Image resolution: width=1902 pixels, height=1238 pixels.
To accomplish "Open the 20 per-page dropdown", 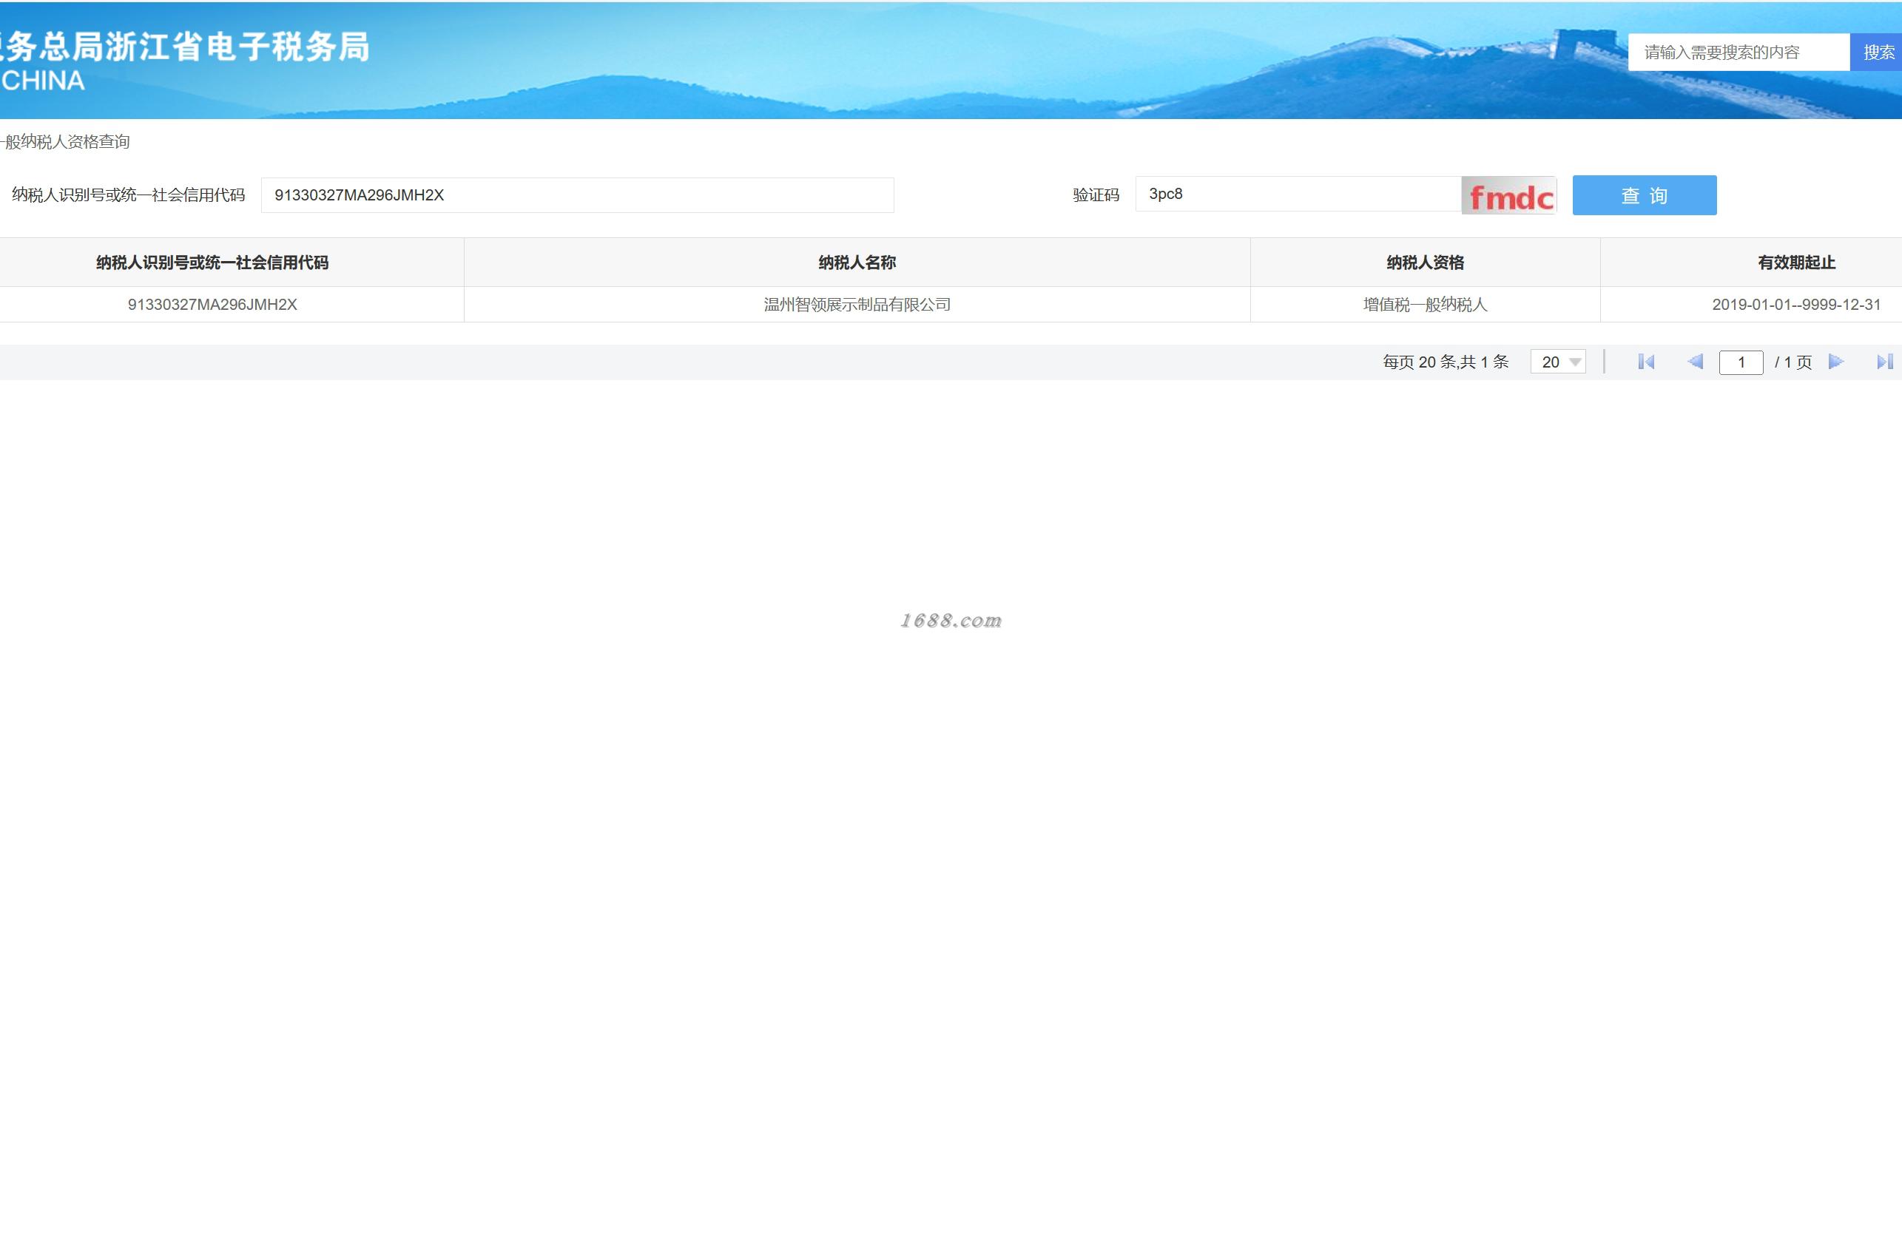I will pyautogui.click(x=1558, y=362).
